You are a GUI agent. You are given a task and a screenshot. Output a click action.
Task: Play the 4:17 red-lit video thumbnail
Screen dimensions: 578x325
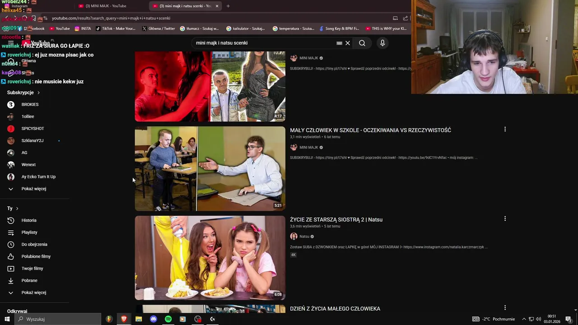pyautogui.click(x=210, y=86)
